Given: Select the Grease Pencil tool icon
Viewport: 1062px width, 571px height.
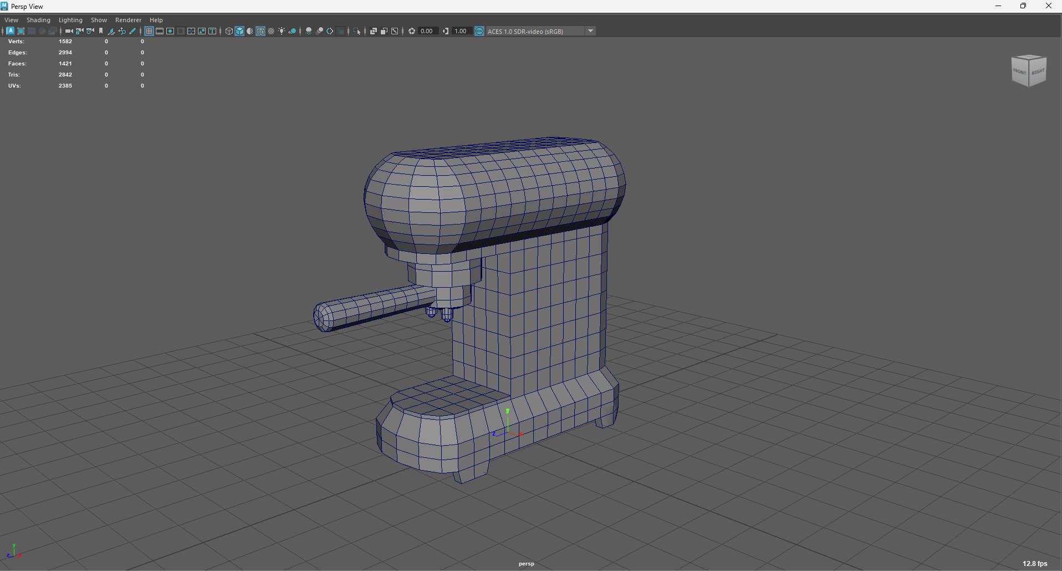Looking at the screenshot, I should pos(132,31).
